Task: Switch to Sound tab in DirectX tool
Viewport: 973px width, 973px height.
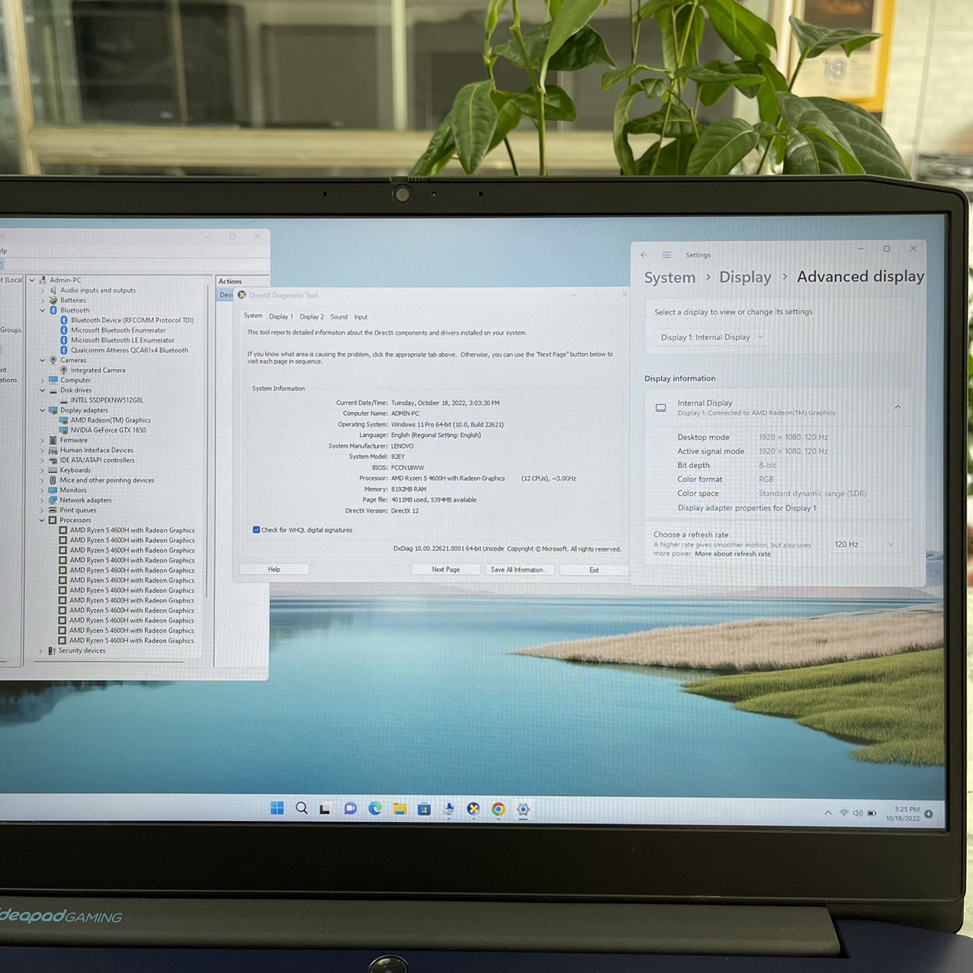Action: (x=339, y=316)
